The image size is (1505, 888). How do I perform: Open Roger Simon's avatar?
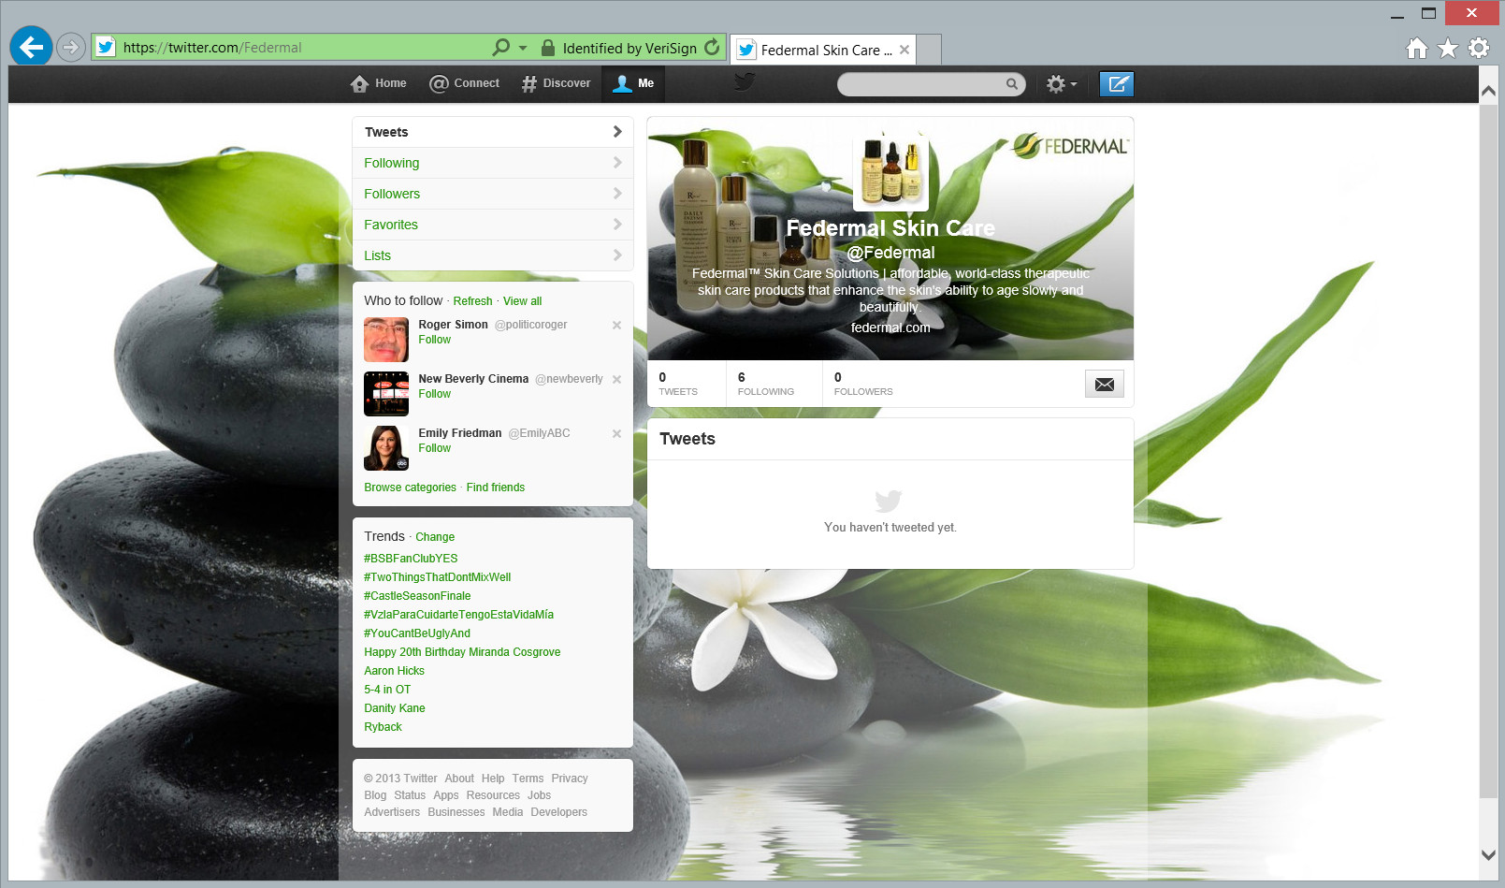click(386, 340)
